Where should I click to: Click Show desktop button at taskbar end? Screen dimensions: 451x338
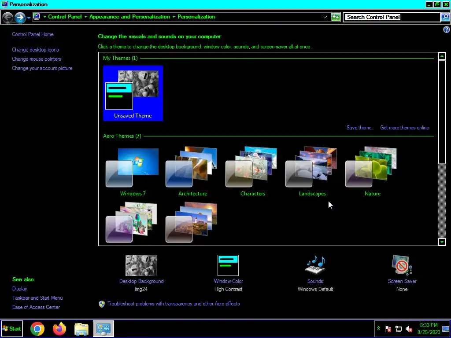click(x=446, y=329)
